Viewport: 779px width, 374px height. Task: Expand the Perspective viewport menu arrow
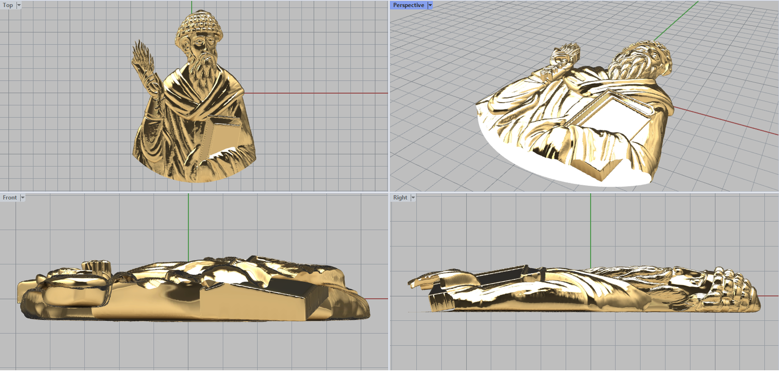pyautogui.click(x=430, y=5)
